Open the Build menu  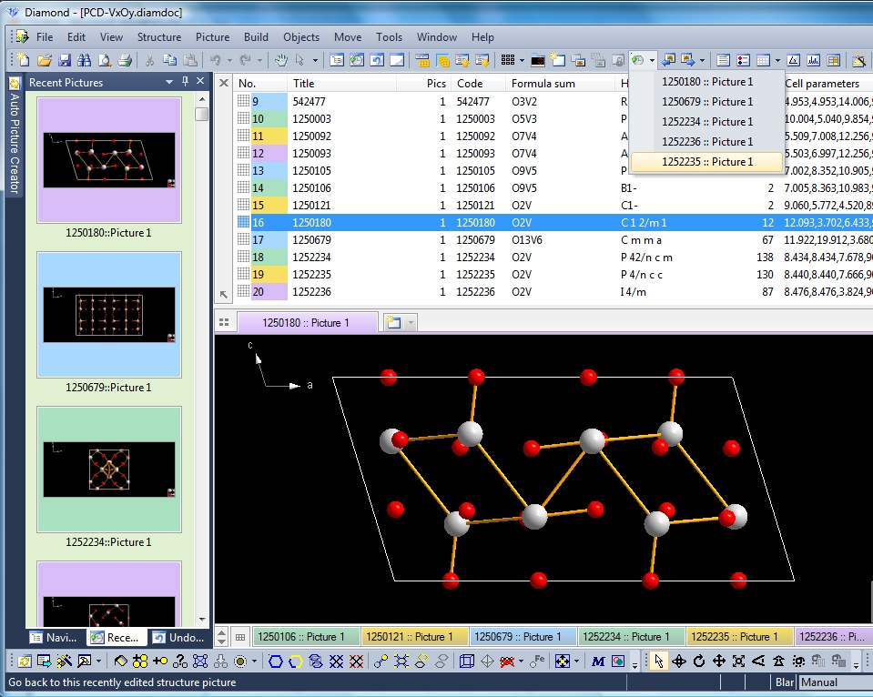(x=256, y=37)
